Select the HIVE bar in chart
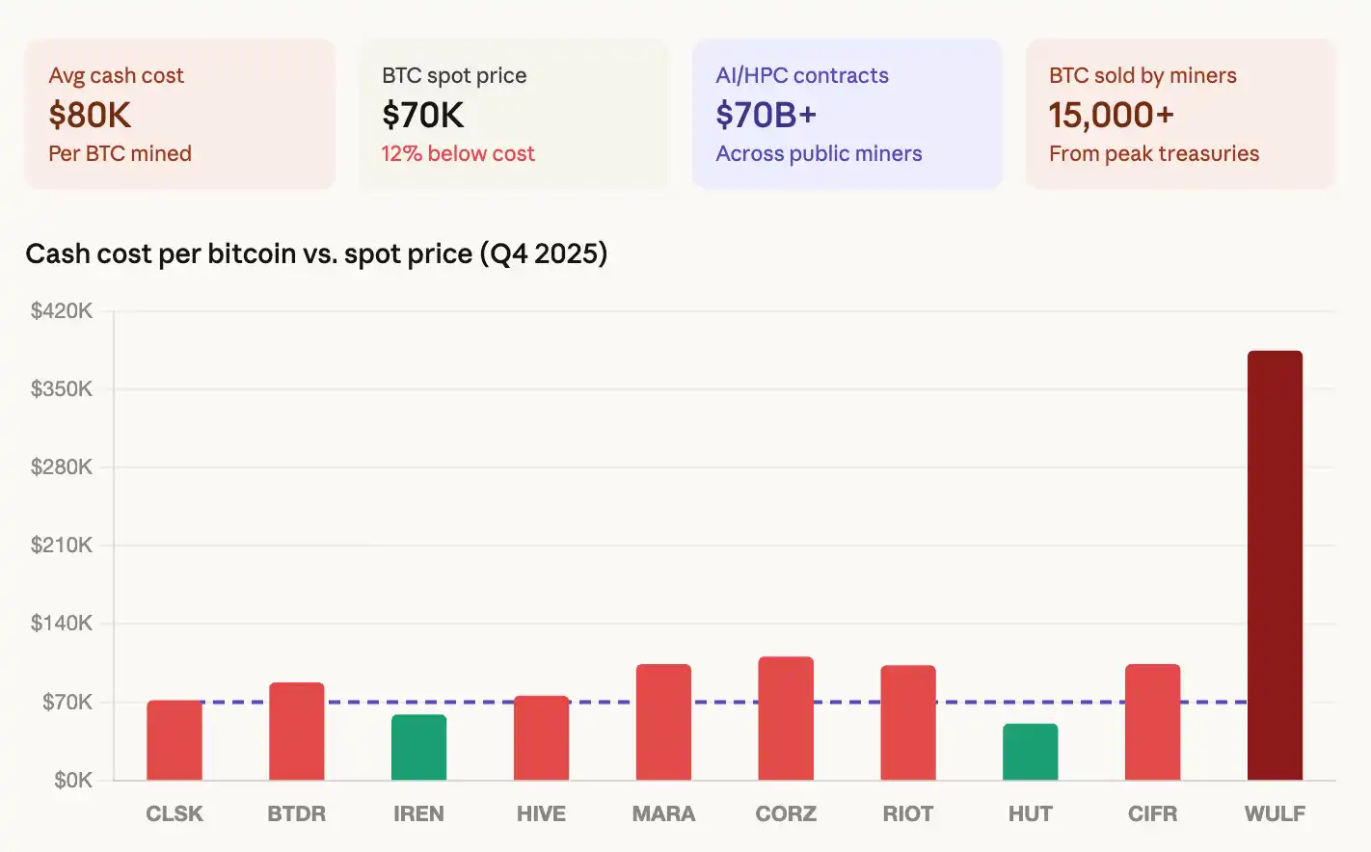This screenshot has width=1371, height=852. click(541, 738)
